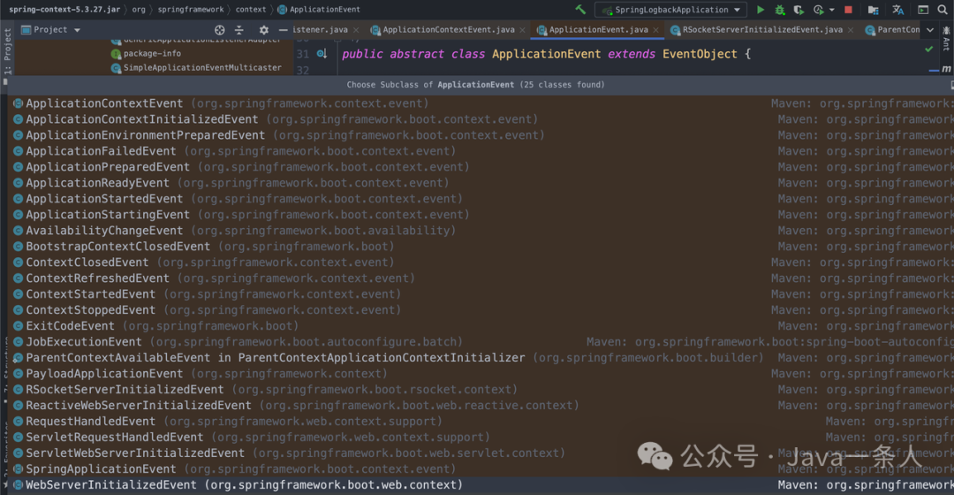Screen dimensions: 954x495
Task: Switch to RSocketServerInitializedEvent.java tab
Action: 761,30
